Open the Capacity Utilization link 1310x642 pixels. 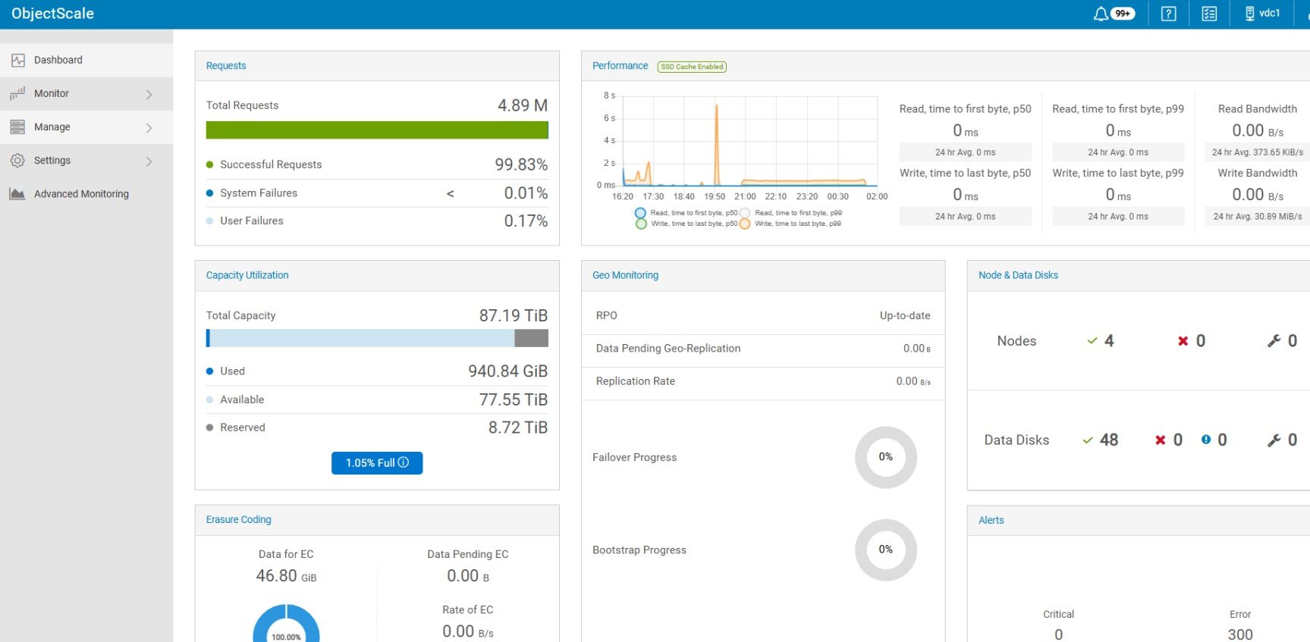(x=247, y=275)
